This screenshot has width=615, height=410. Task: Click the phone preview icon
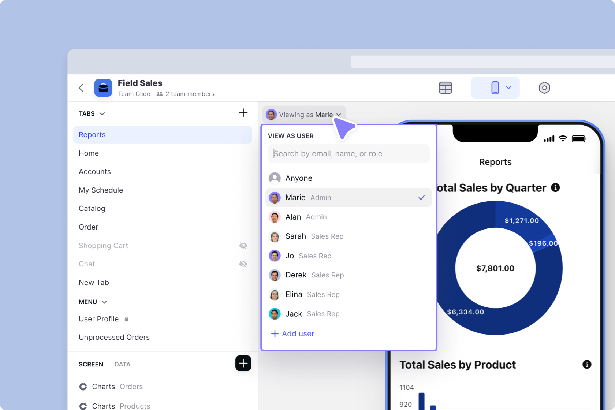tap(495, 88)
